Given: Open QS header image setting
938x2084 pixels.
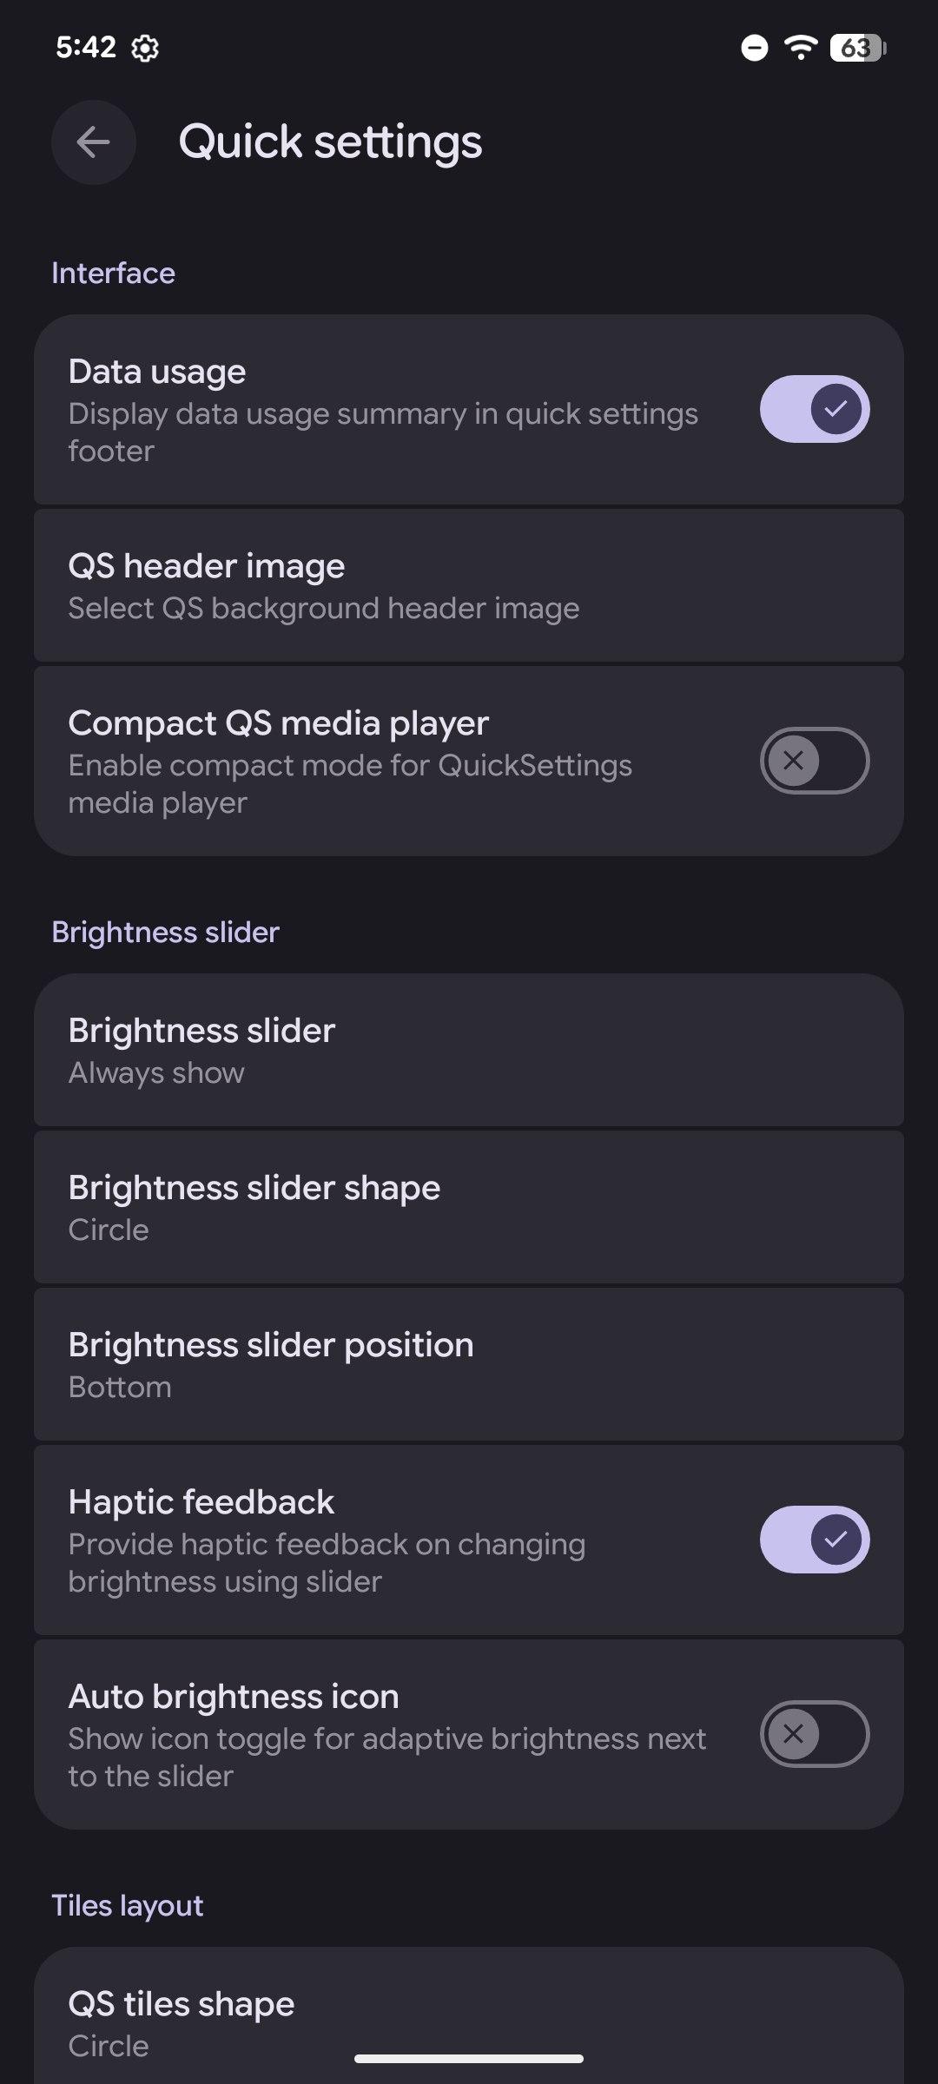Looking at the screenshot, I should click(x=469, y=585).
